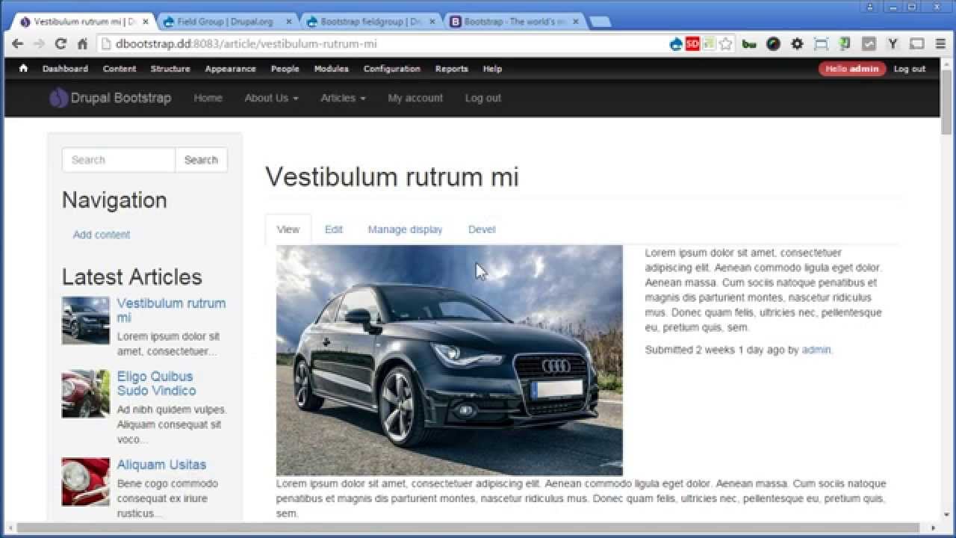Open the Dashboard admin menu item

(x=65, y=69)
